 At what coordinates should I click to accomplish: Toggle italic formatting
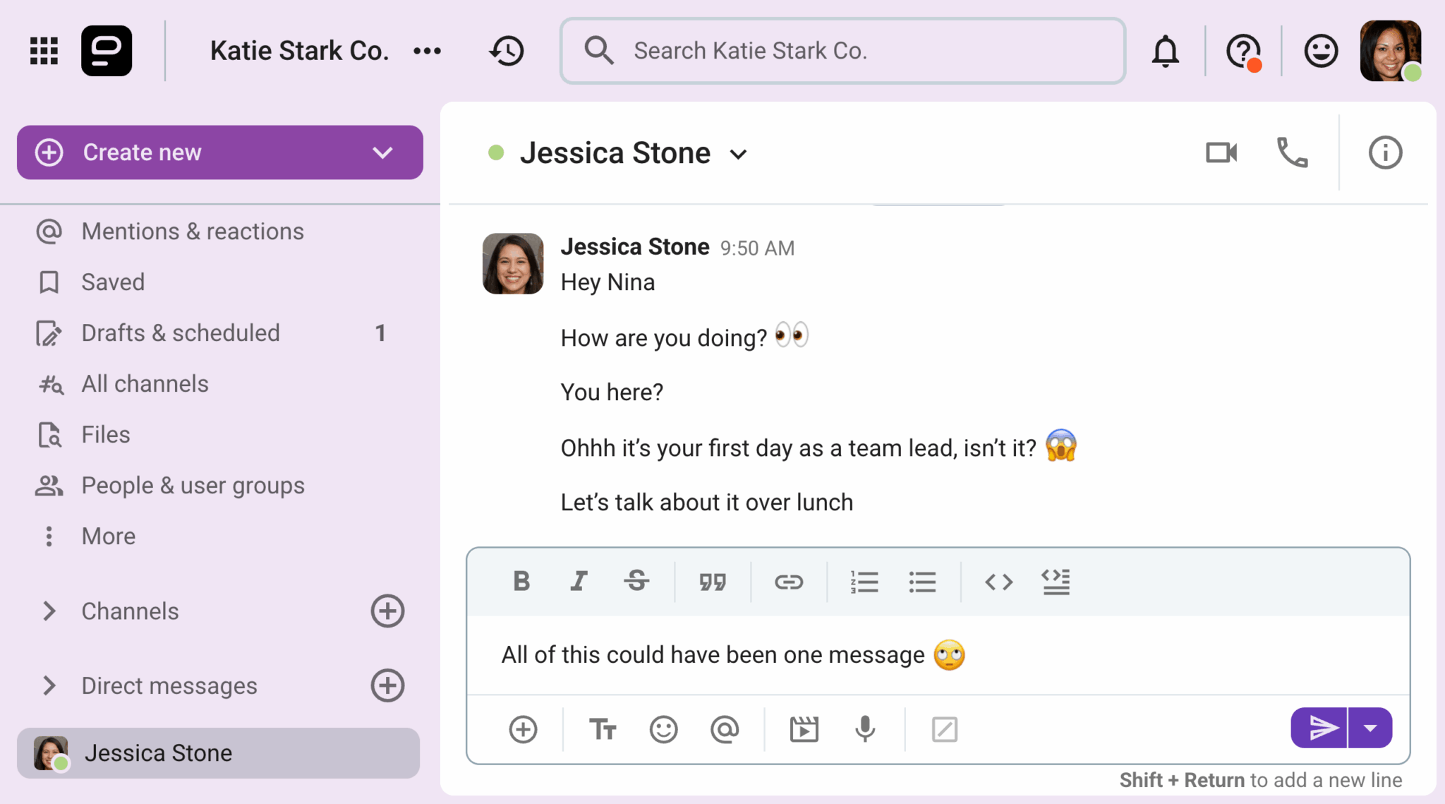pos(579,581)
